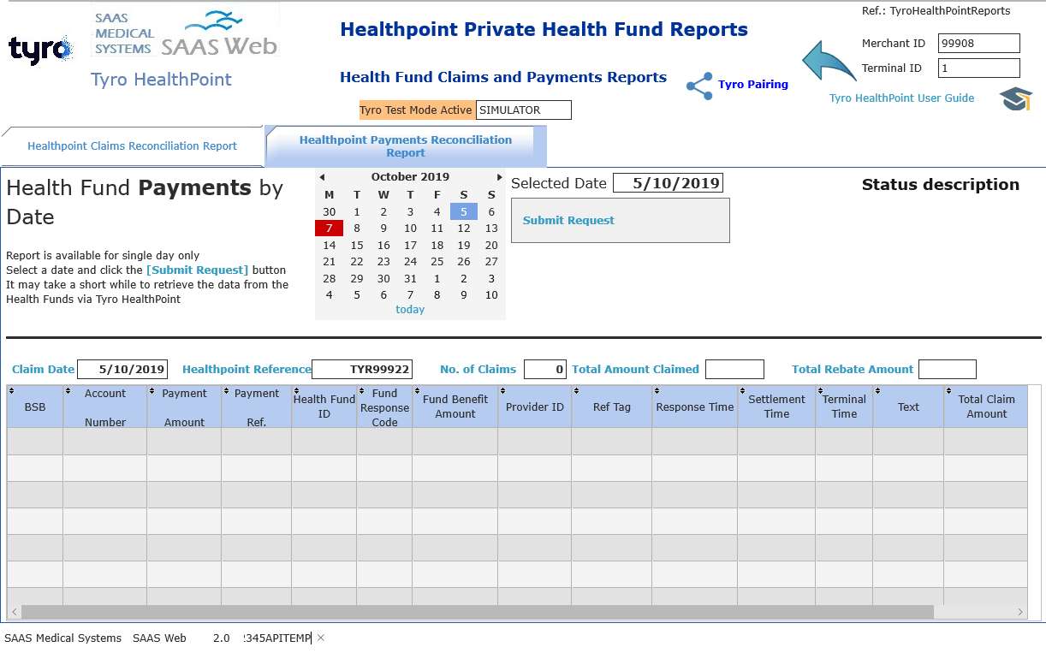1046x653 pixels.
Task: Open Tyro HealthPoint User Guide link
Action: click(x=901, y=98)
